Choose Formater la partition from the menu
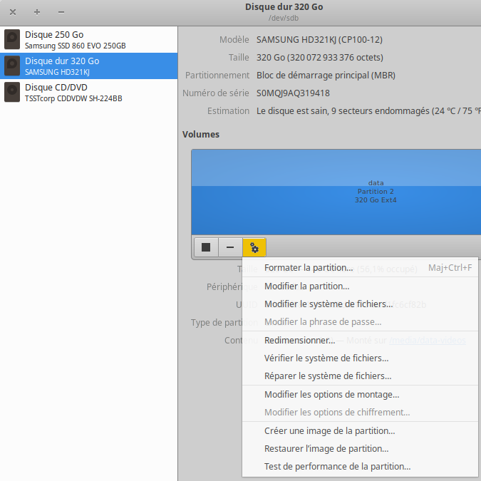Image resolution: width=481 pixels, height=481 pixels. (360, 268)
